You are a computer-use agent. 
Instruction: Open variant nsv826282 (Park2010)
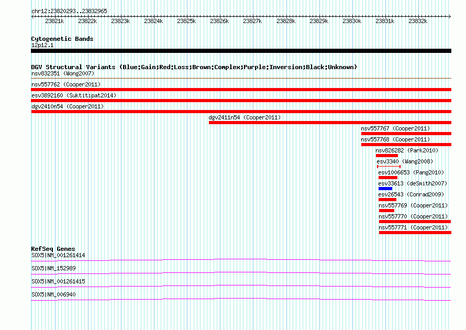(407, 150)
